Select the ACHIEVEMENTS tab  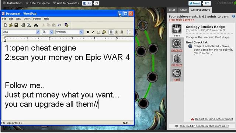click(201, 10)
